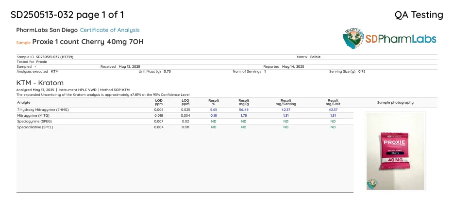The height and width of the screenshot is (201, 454).
Task: Click Sample ID value 'SD250513-032 (113739)'
Action: pos(54,57)
